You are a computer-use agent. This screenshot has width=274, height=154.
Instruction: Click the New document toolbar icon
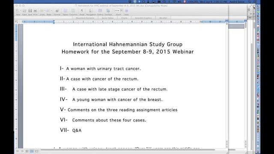pos(17,11)
